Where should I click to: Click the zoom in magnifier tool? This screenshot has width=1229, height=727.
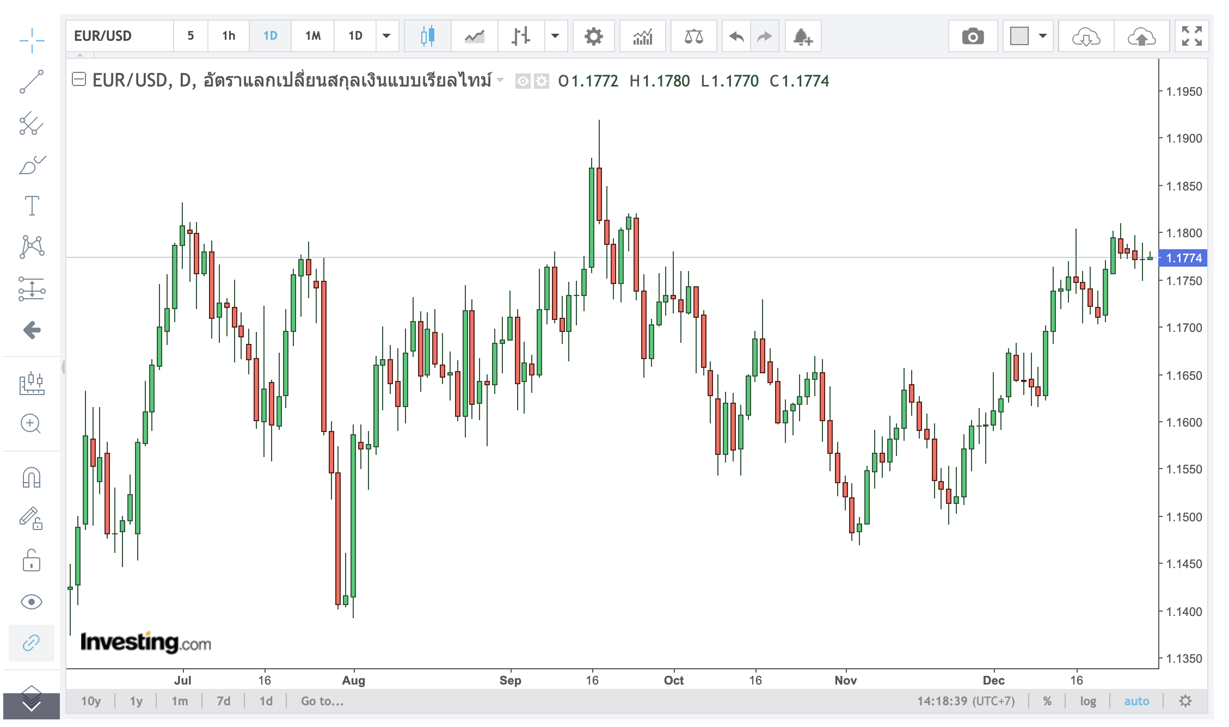pos(31,423)
